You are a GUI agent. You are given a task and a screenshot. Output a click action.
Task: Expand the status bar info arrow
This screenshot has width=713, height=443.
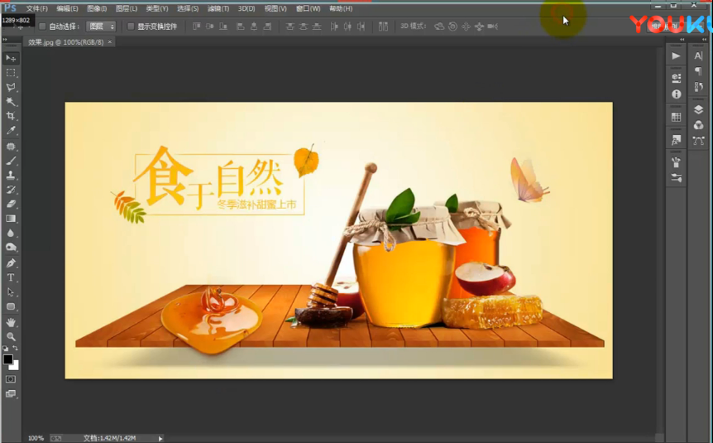coord(160,439)
